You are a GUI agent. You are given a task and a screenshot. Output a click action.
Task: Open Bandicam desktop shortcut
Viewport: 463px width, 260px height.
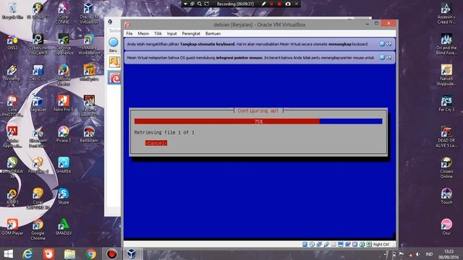(x=89, y=135)
